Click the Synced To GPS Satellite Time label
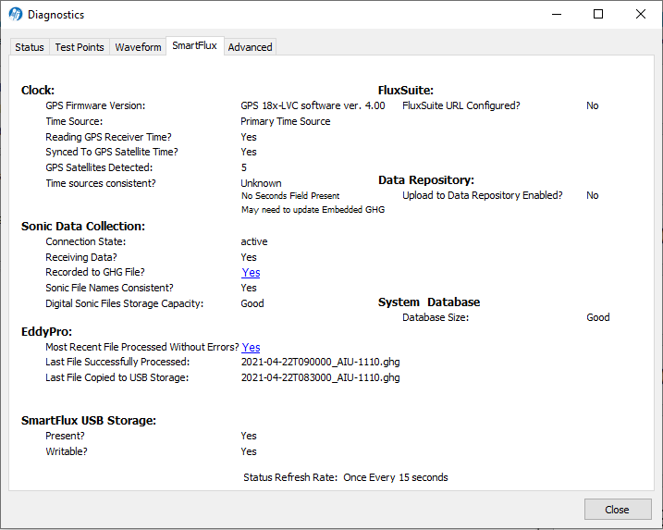663x530 pixels. (112, 152)
